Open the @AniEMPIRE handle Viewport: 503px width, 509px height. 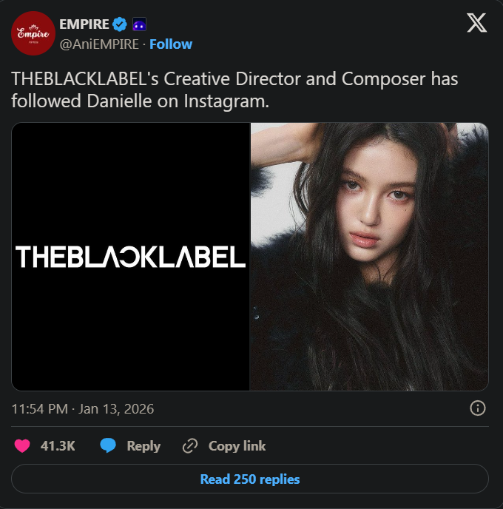pyautogui.click(x=99, y=44)
